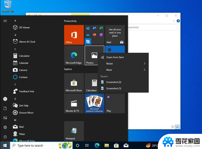The height and width of the screenshot is (149, 202).
Task: Open the Calculator tile in Explore
Action: point(92,83)
